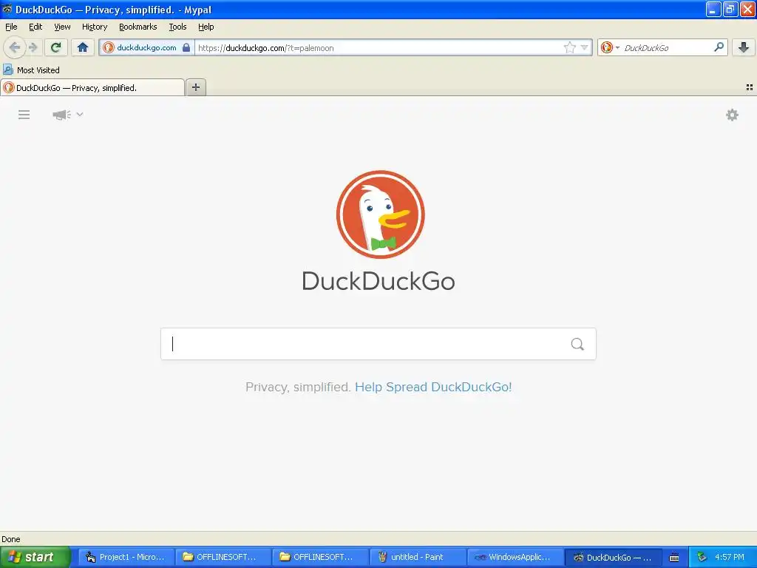Open the browser home page
757x568 pixels.
pyautogui.click(x=83, y=47)
